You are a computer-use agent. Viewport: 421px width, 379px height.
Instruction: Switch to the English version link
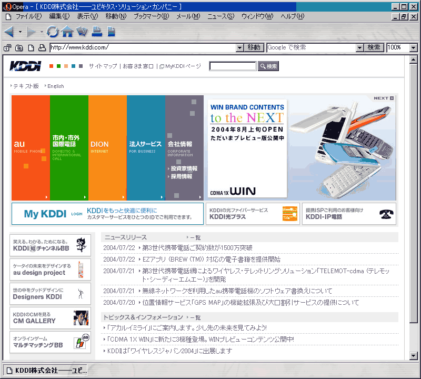(56, 86)
